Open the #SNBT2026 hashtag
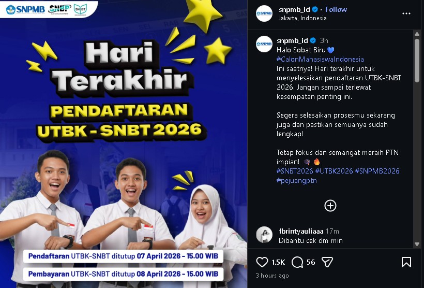Screen dimensions: 424x288 click(x=295, y=171)
